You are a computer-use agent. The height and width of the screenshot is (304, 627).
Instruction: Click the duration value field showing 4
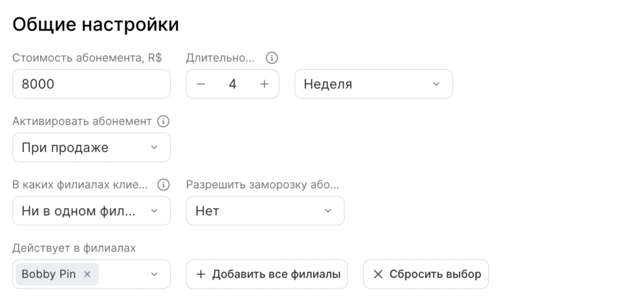pos(233,84)
